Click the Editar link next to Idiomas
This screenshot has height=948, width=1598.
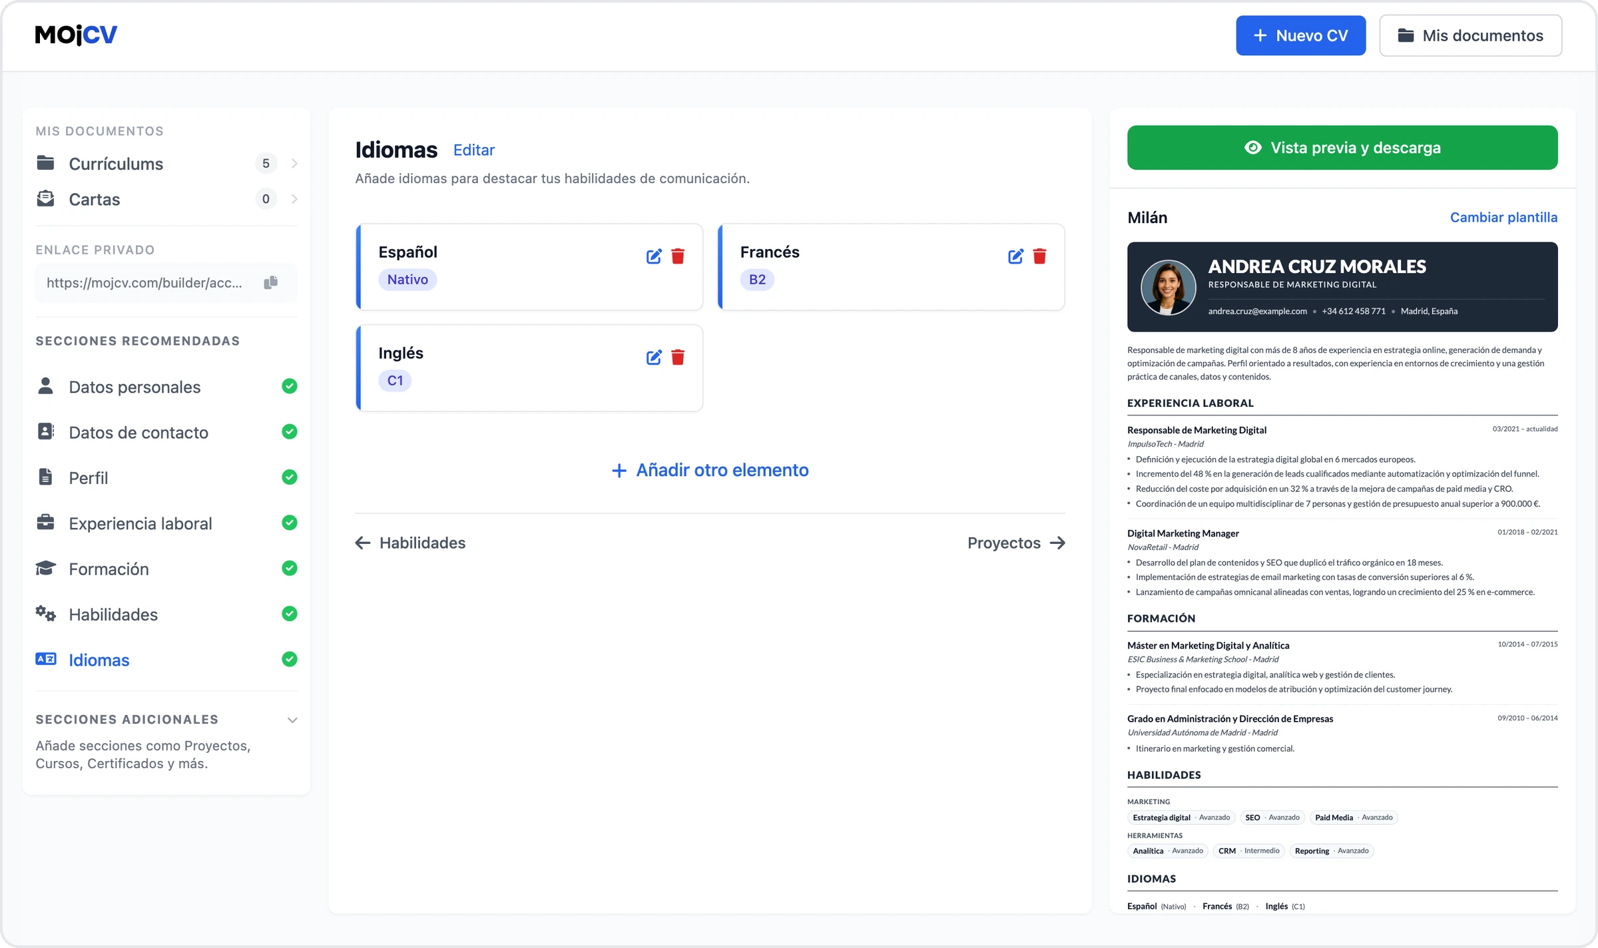[474, 150]
